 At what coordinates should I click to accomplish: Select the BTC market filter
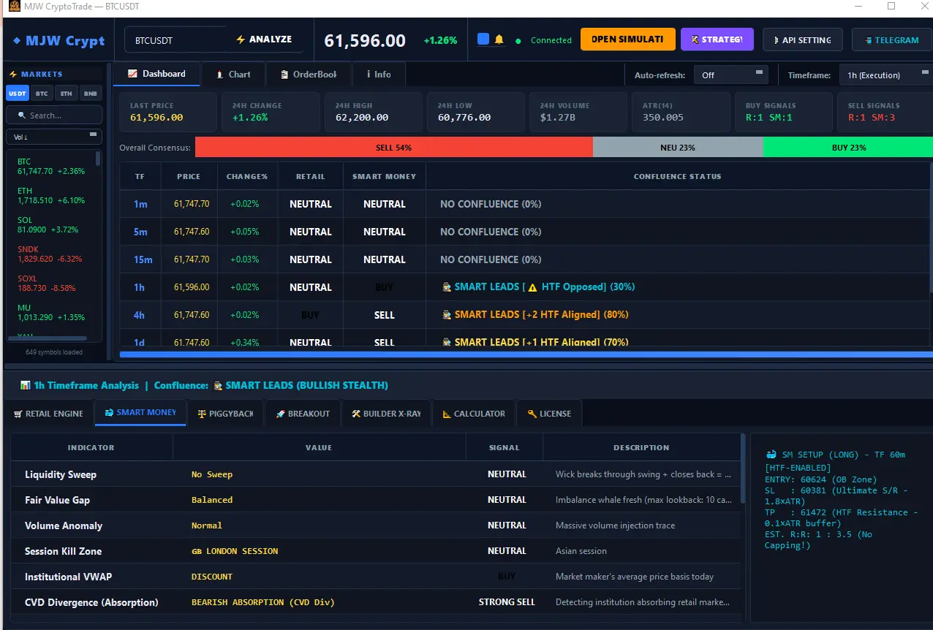(42, 94)
